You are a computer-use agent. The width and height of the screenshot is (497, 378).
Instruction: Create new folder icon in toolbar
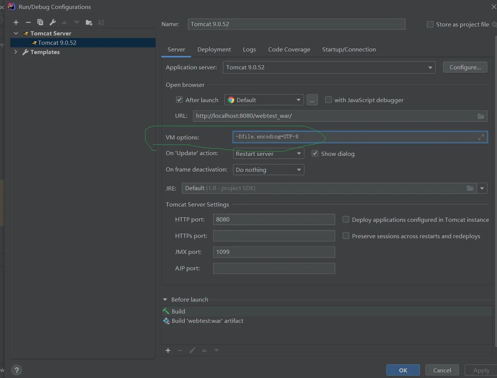coord(89,22)
